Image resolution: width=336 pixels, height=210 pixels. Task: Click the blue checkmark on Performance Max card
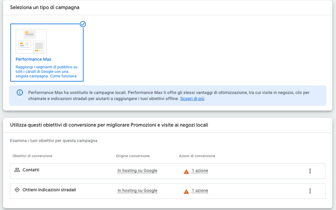[83, 24]
